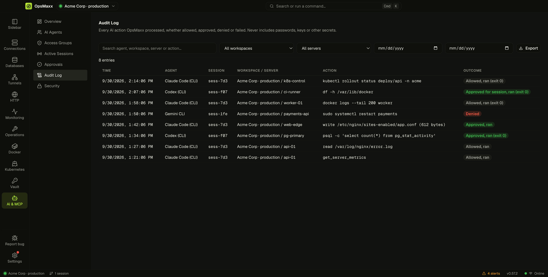The width and height of the screenshot is (548, 277).
Task: Open Active Sessions menu item
Action: [x=60, y=54]
